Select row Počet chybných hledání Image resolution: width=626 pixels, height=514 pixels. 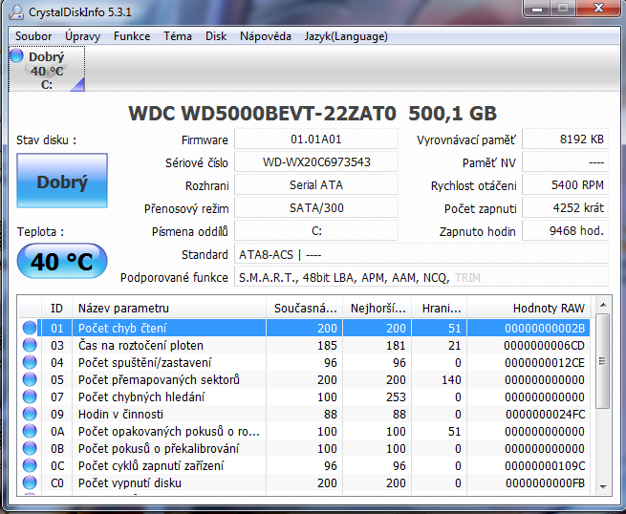coord(306,396)
